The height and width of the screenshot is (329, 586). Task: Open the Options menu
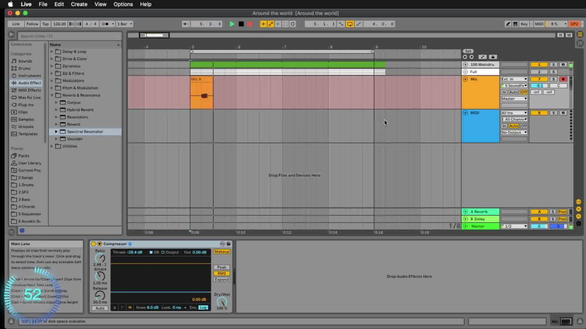coord(123,4)
